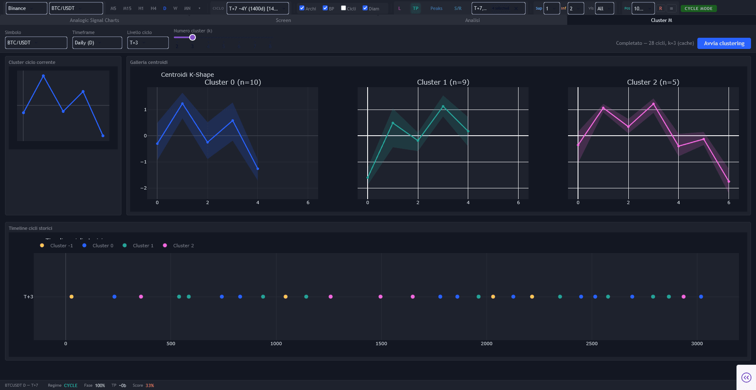This screenshot has width=756, height=390.
Task: Clear the selected cycles with X
Action: point(516,8)
